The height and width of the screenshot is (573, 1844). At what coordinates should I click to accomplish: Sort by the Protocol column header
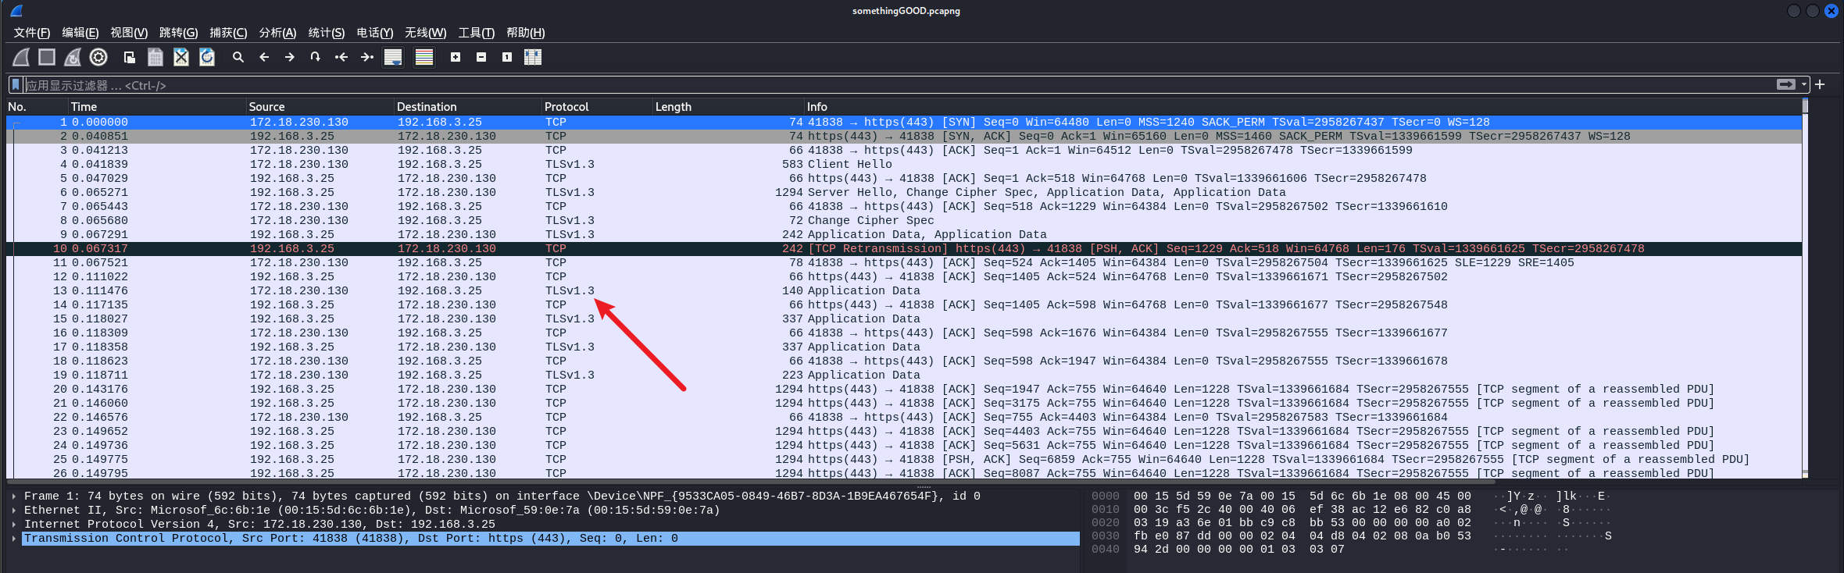[597, 107]
